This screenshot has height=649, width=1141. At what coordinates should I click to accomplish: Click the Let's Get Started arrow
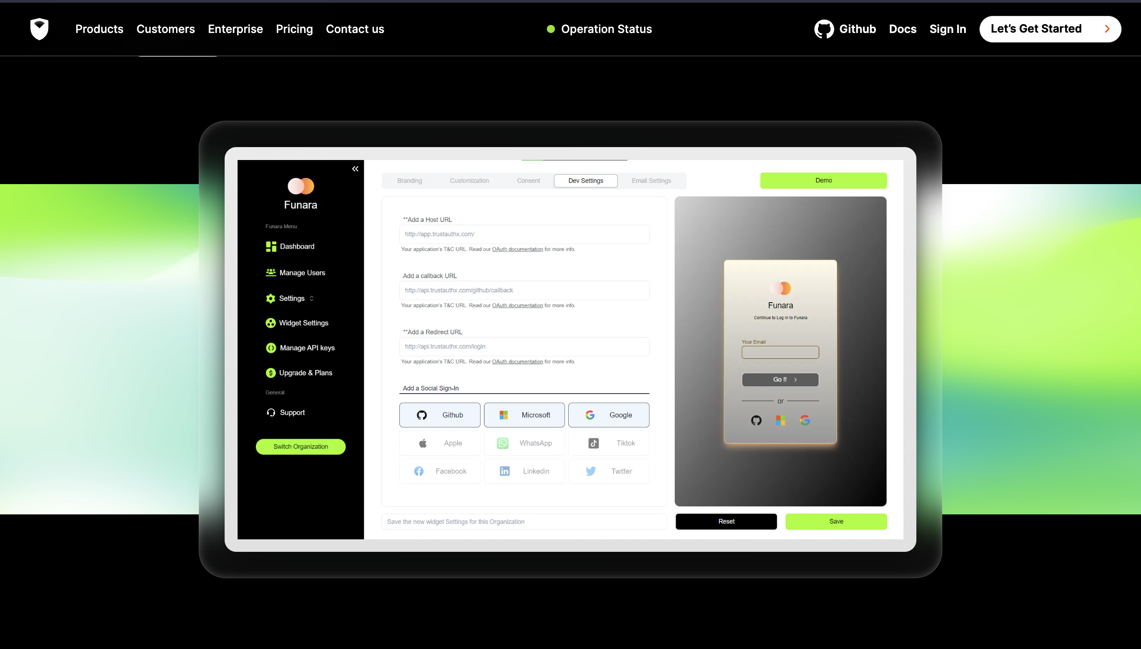pos(1107,29)
